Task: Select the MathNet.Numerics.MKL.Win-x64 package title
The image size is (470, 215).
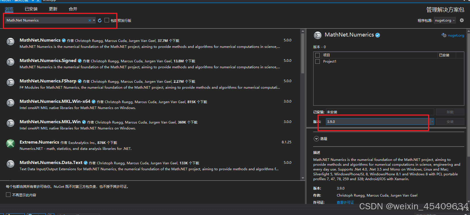Action: (55, 101)
